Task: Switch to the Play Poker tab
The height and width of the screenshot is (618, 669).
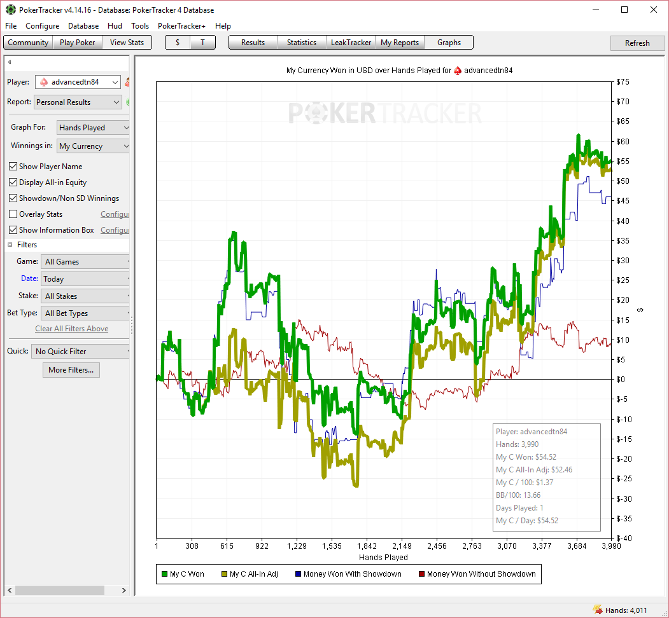Action: pyautogui.click(x=77, y=43)
